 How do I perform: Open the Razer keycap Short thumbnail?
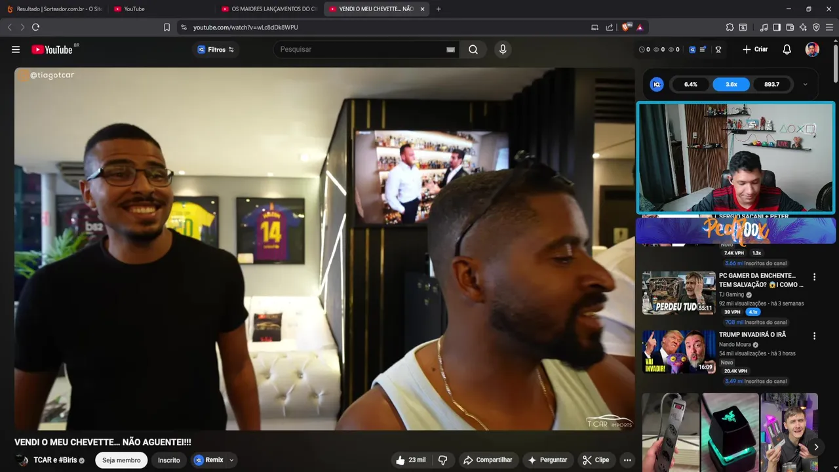730,433
